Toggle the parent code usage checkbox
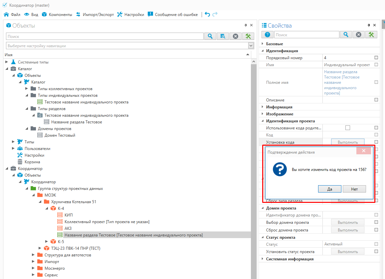Screen dimensions: 385x279 tap(348, 128)
